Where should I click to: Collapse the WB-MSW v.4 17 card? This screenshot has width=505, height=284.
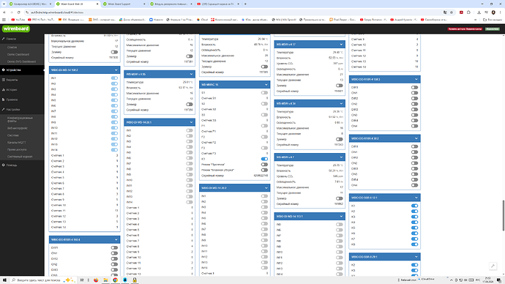tap(341, 44)
